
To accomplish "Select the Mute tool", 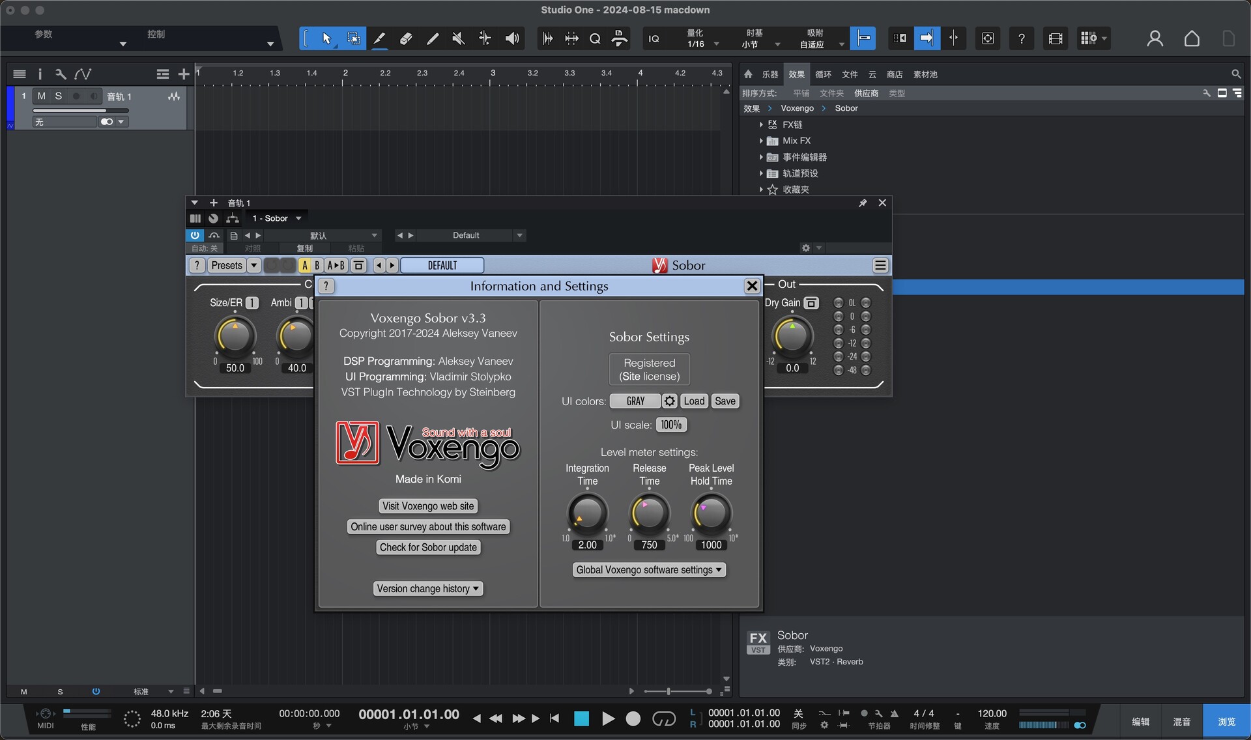I will (459, 38).
